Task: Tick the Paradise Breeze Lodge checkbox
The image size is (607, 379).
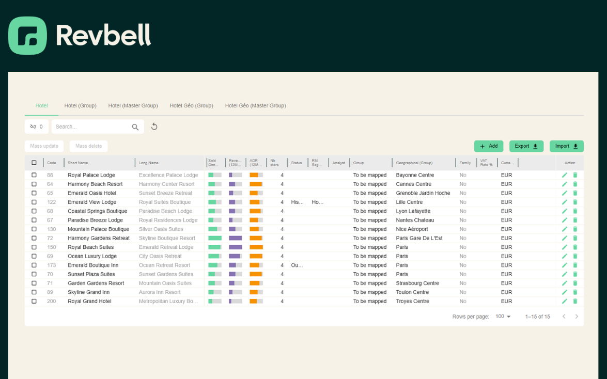Action: tap(34, 220)
